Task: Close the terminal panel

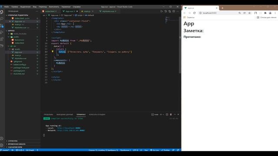Action: tap(178, 114)
